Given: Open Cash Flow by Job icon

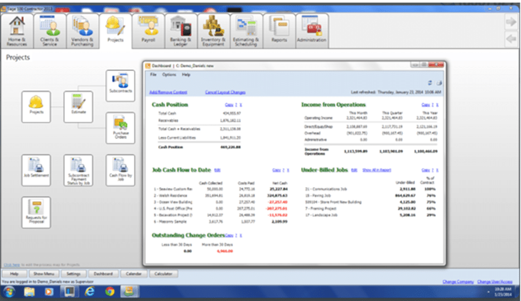Looking at the screenshot, I should 120,170.
